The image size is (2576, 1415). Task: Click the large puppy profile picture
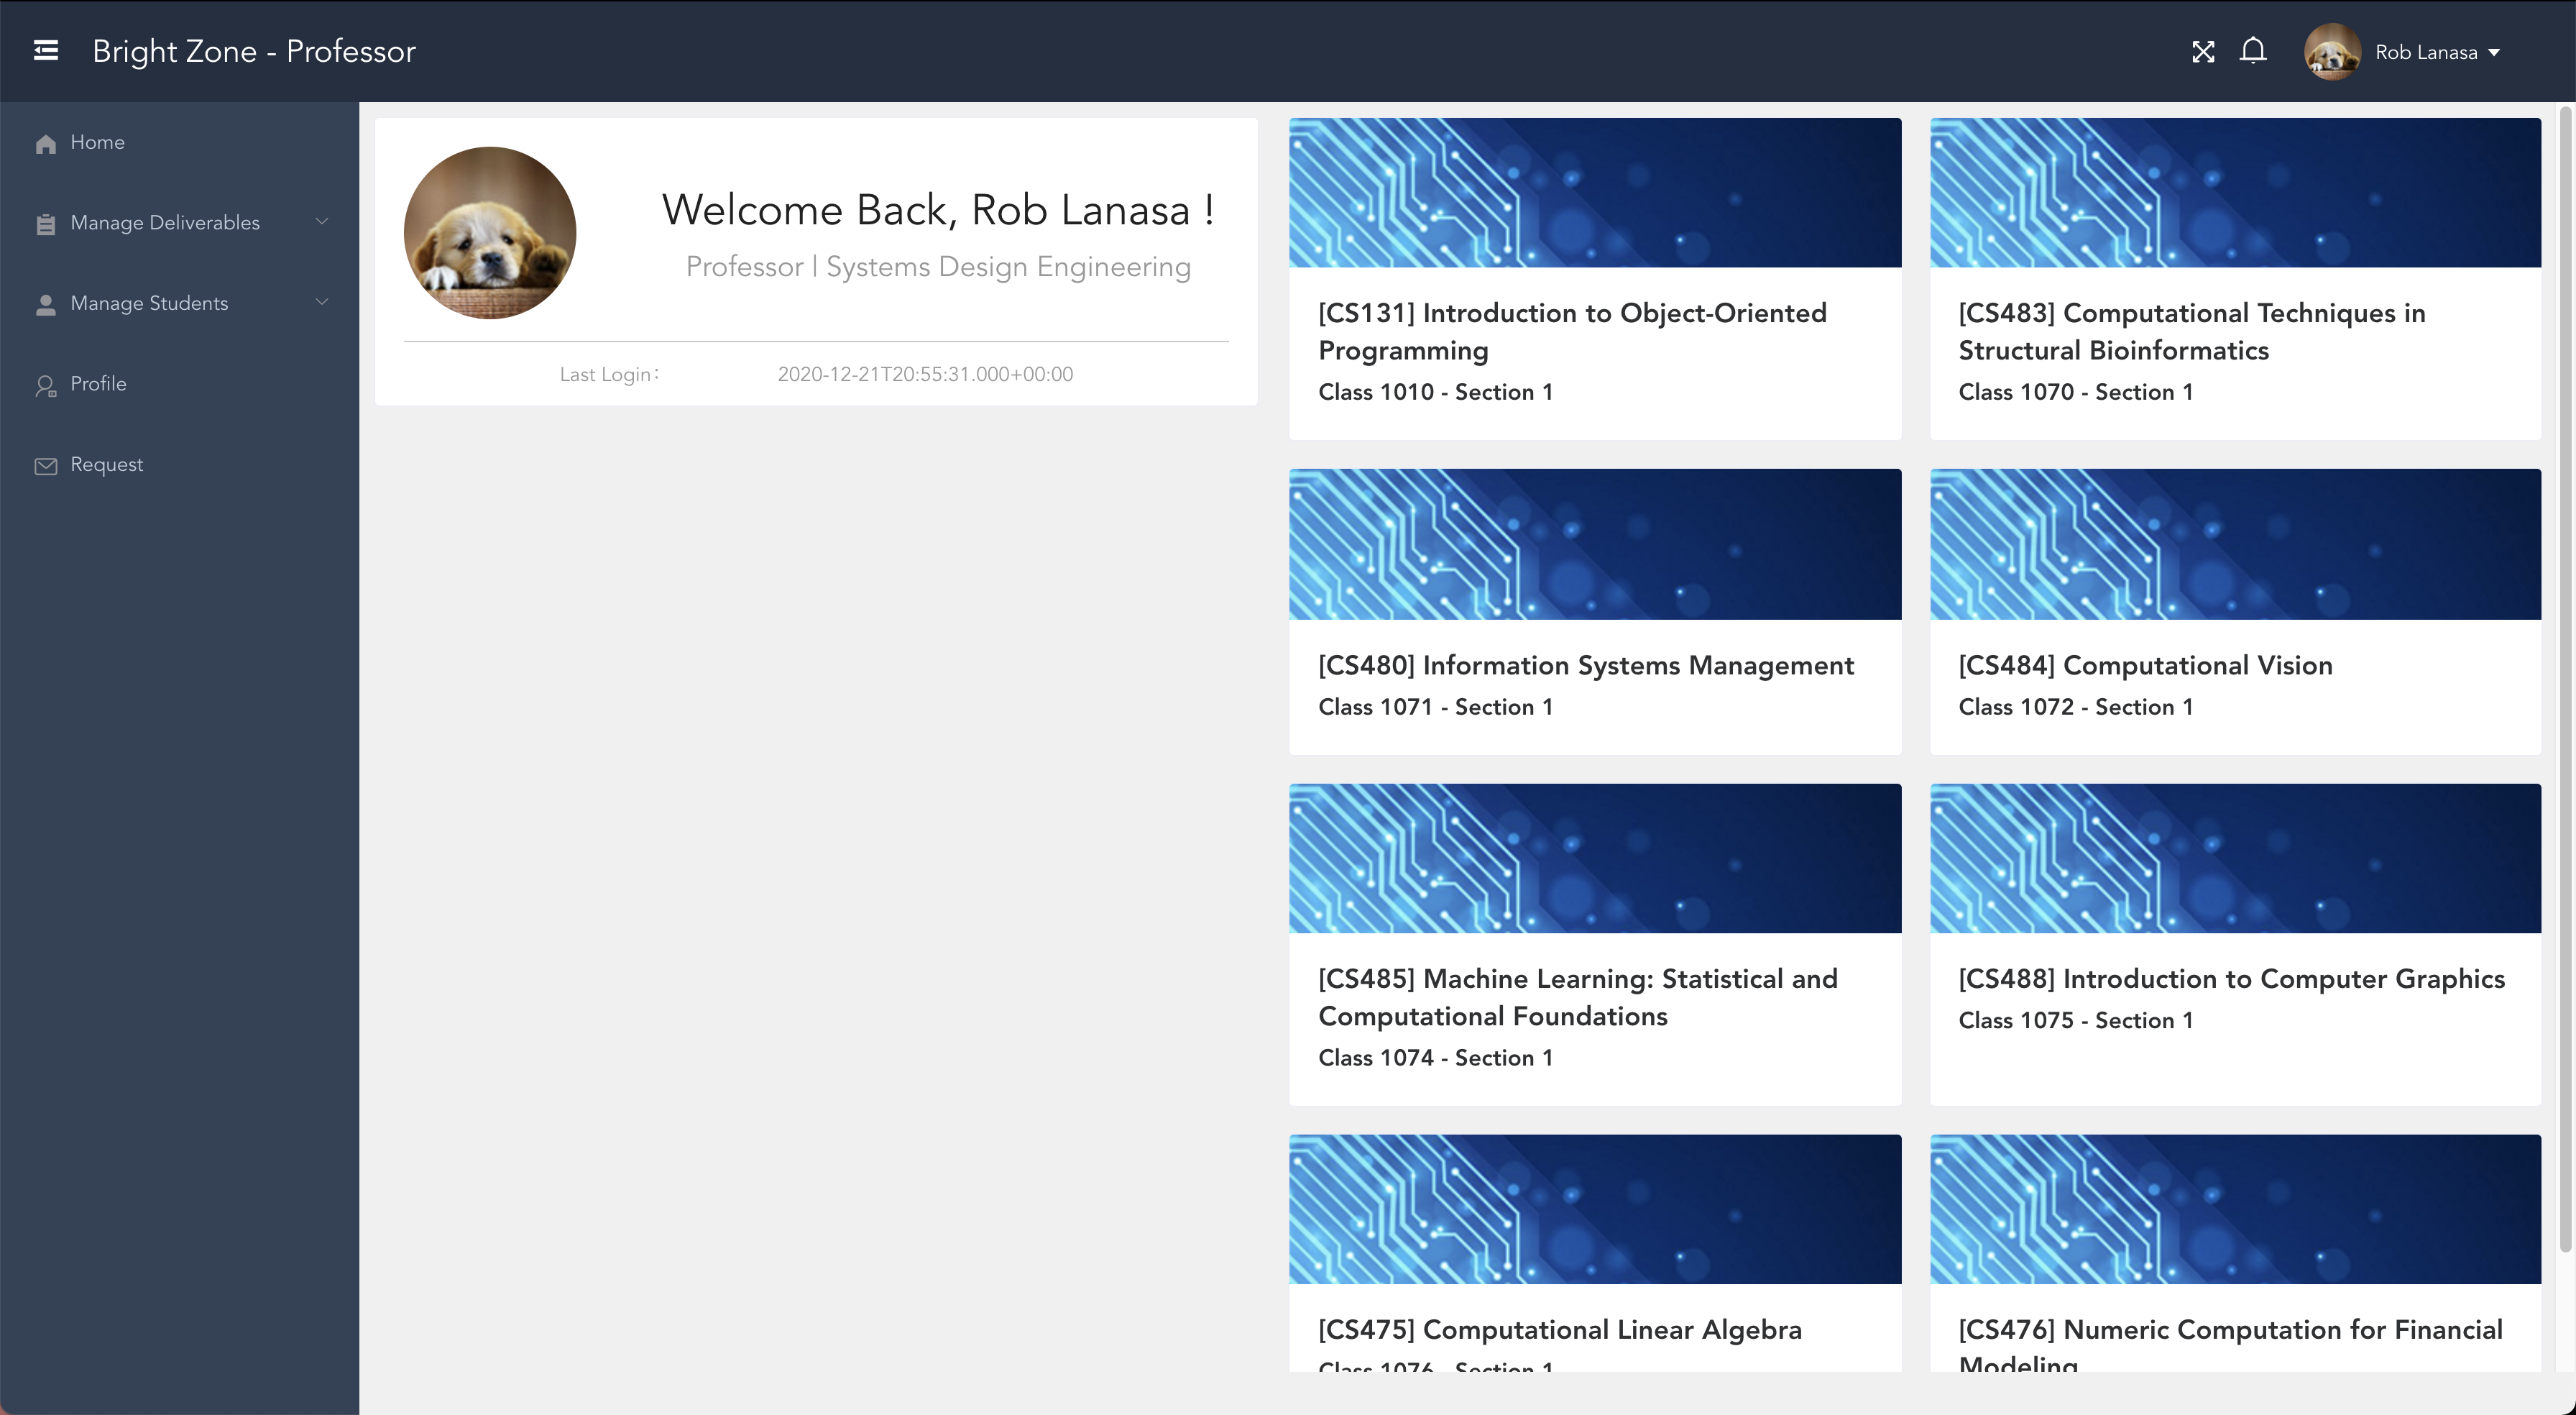coord(490,233)
